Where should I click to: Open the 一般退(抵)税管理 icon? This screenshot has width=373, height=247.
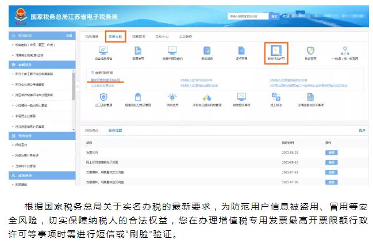point(345,51)
